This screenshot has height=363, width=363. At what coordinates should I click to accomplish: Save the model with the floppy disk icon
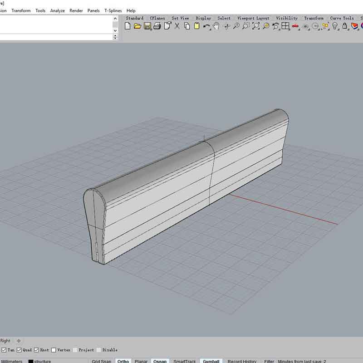147,26
